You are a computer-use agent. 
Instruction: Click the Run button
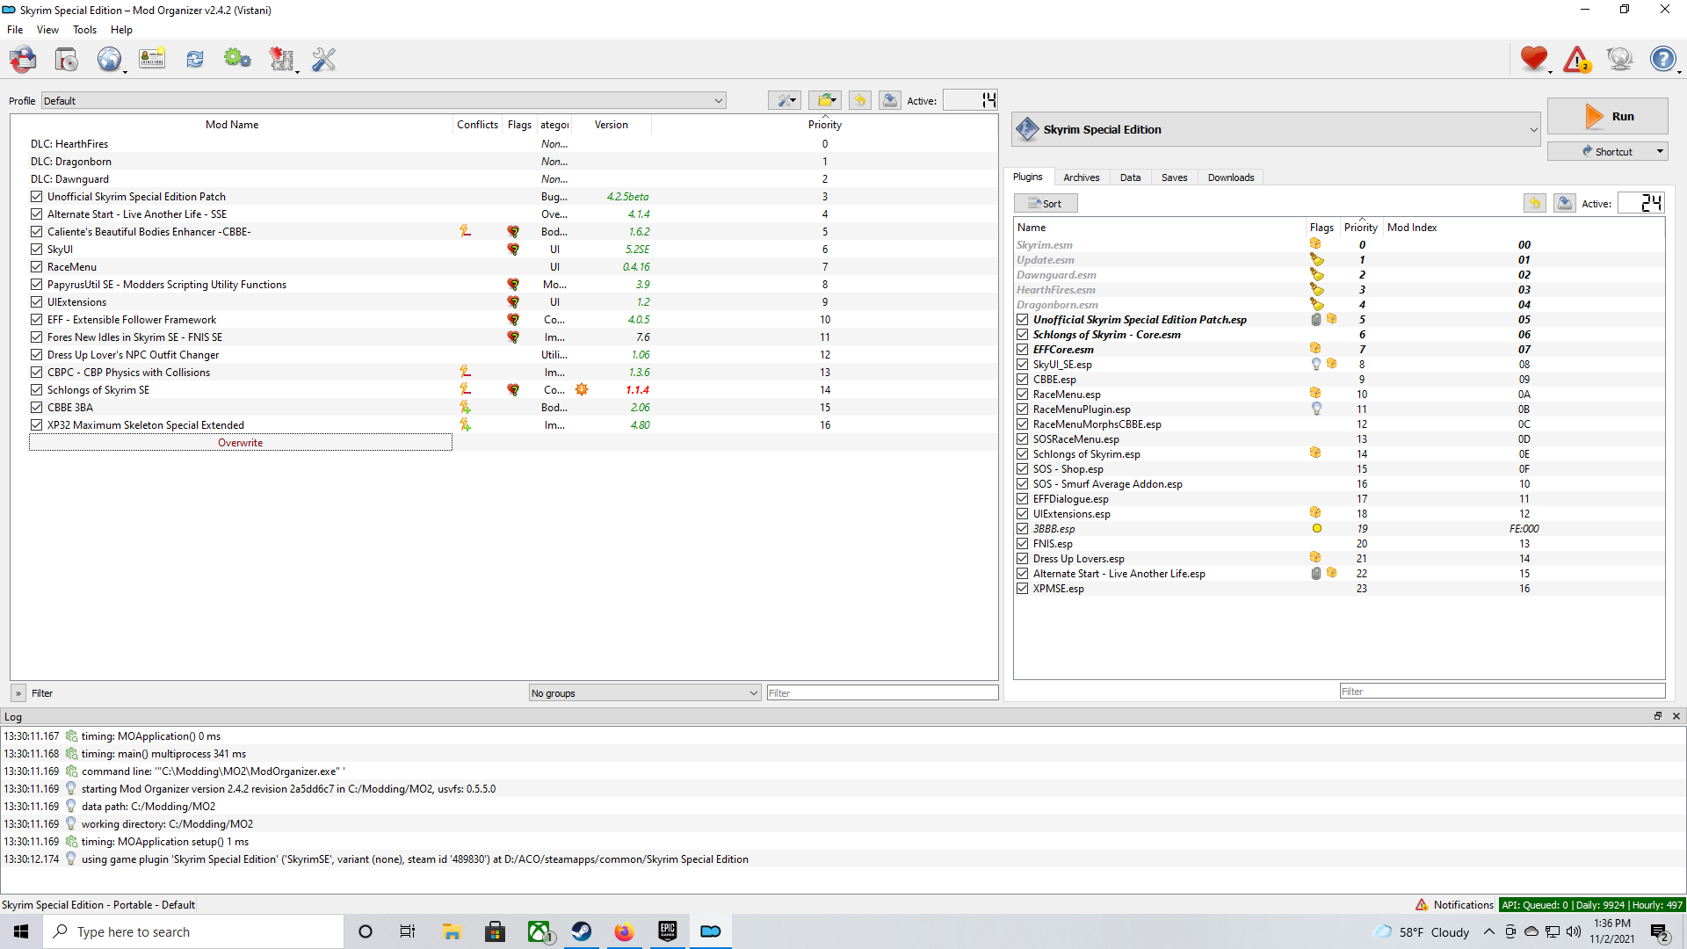tap(1607, 116)
